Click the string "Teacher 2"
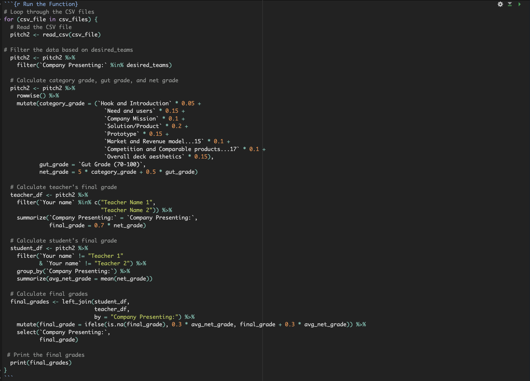The height and width of the screenshot is (381, 530). (112, 263)
